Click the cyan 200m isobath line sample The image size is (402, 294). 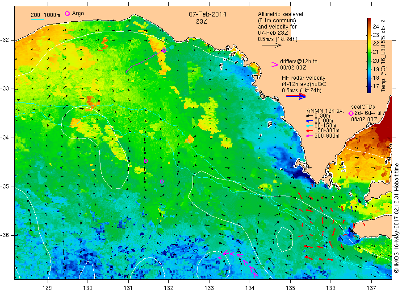[37, 19]
